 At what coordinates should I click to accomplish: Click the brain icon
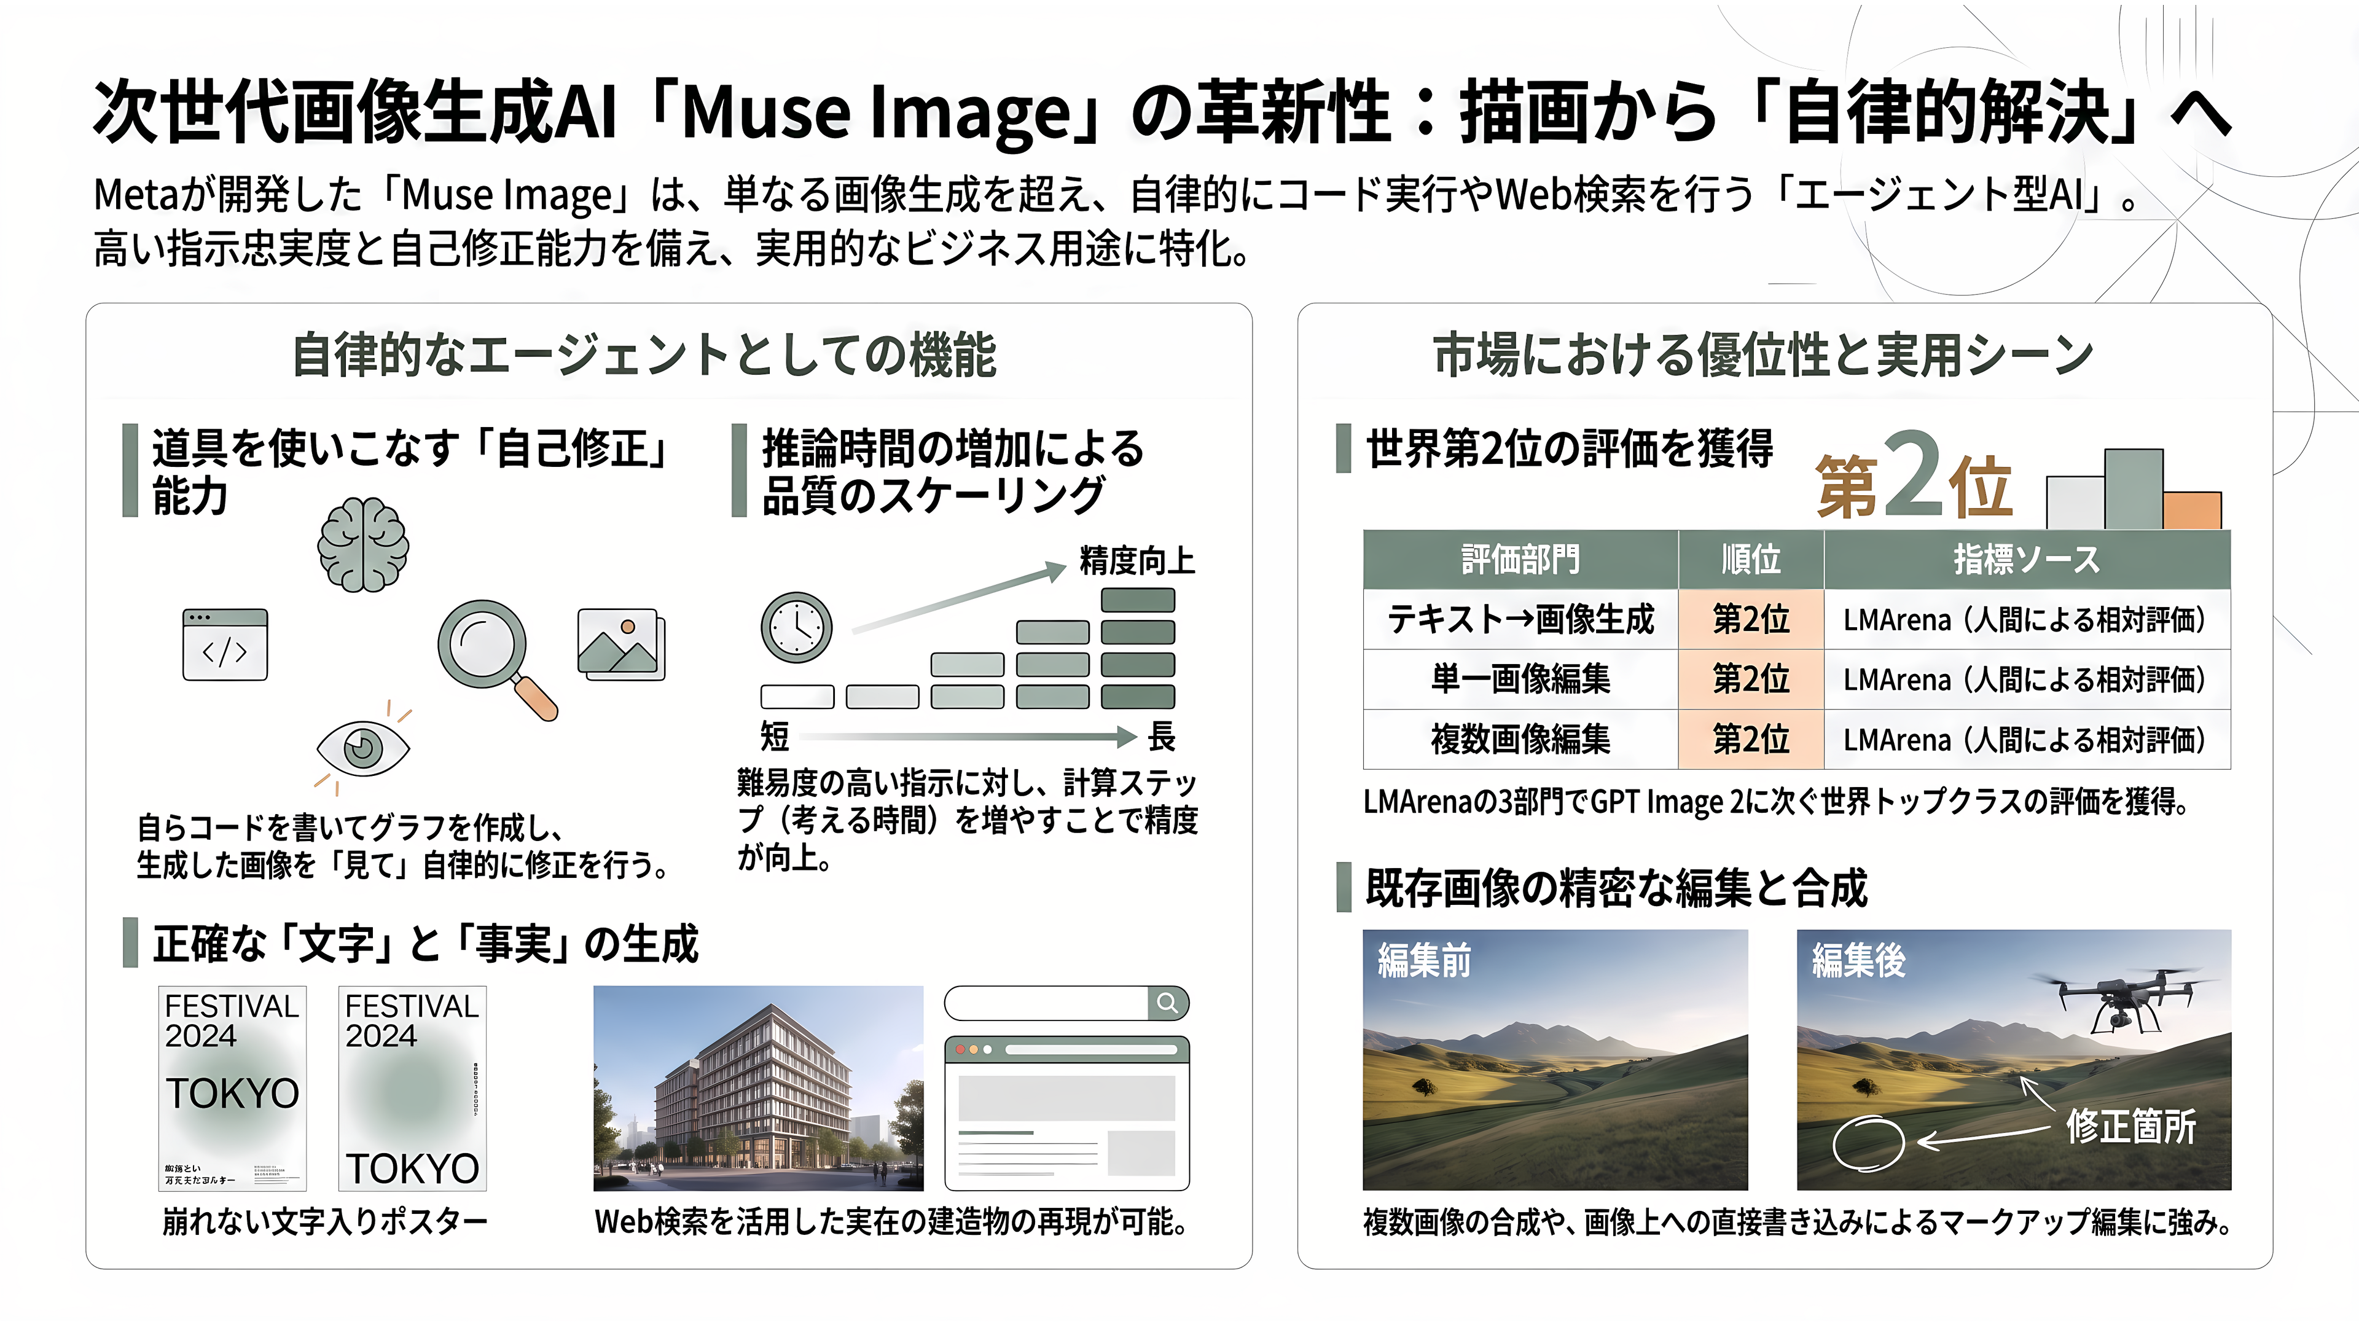click(364, 546)
